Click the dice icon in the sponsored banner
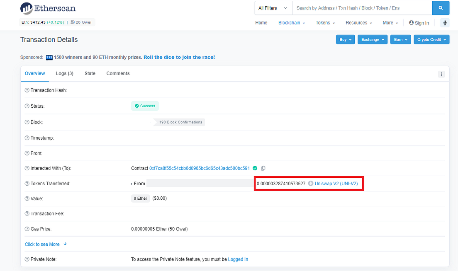Viewport: 458px width, 271px height. tap(49, 57)
